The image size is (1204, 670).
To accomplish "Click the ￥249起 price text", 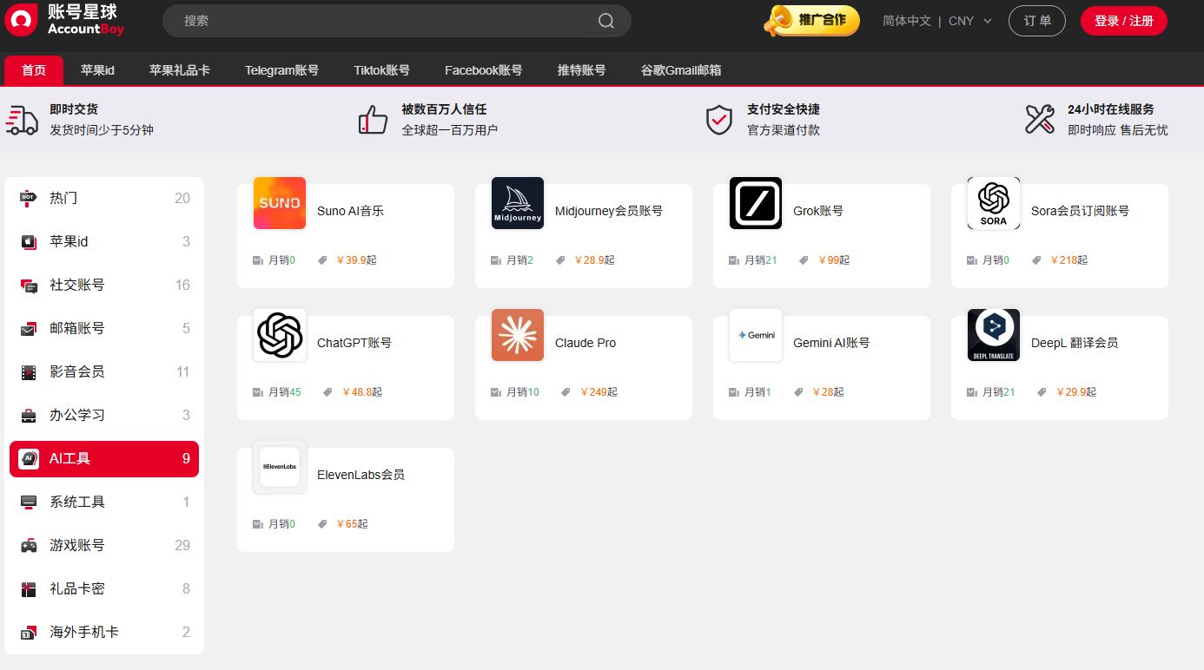I will coord(599,392).
